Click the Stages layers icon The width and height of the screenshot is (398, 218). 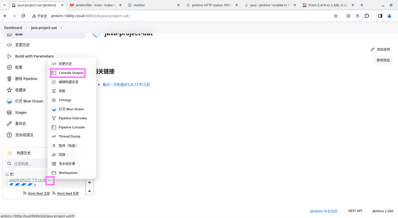[x=9, y=113]
